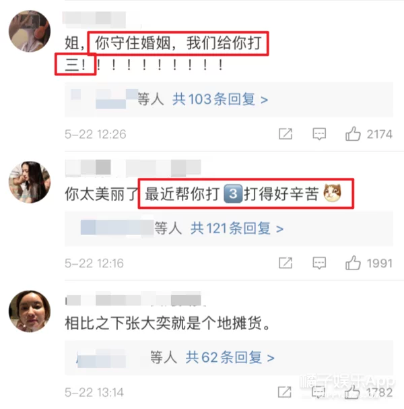
Task: Select comment text 相比之下张大奕就是个地摊货
Action: coord(163,323)
